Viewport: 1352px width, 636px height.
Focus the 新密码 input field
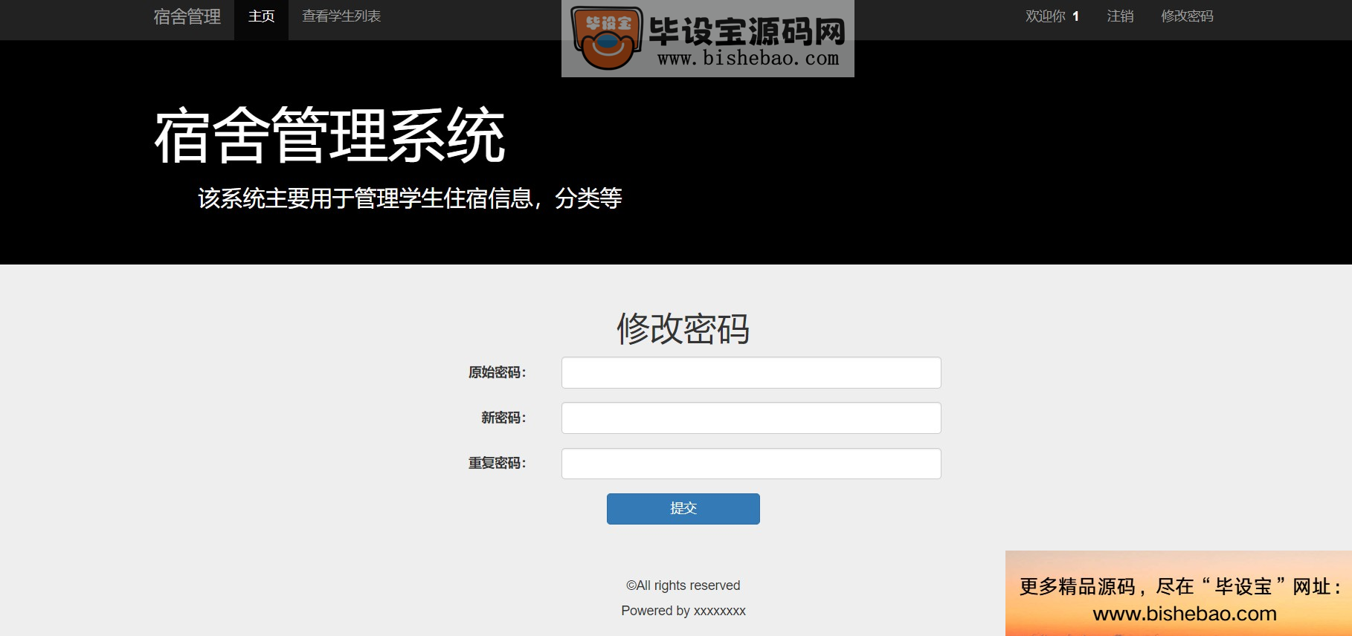[751, 418]
